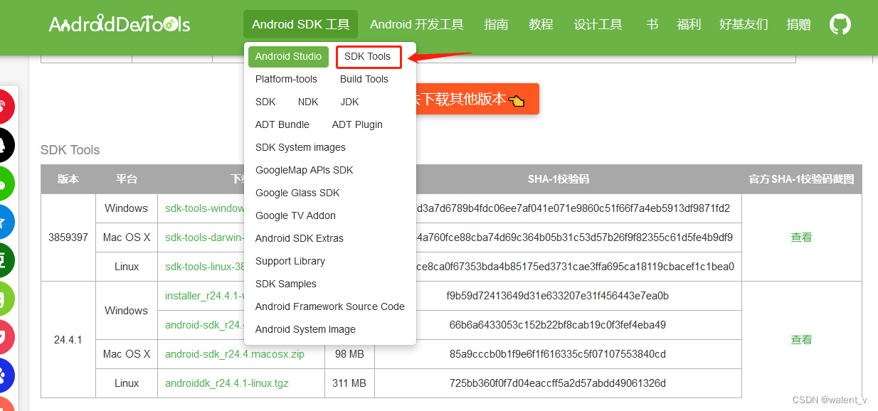Select Android Studio in dropdown

tap(288, 56)
